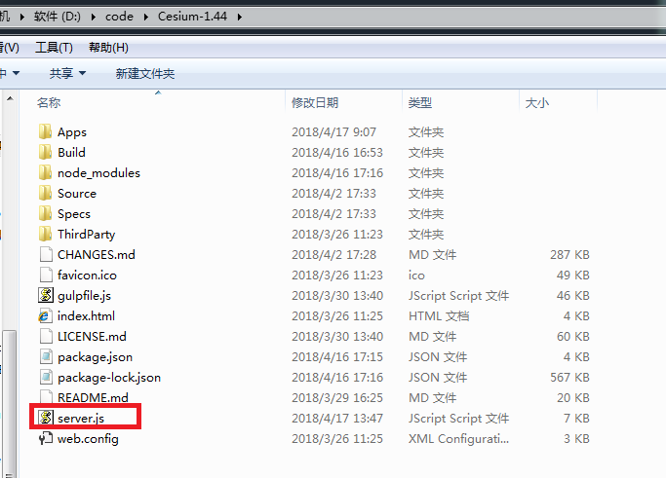Select the gulpfile.js script icon

pyautogui.click(x=46, y=295)
